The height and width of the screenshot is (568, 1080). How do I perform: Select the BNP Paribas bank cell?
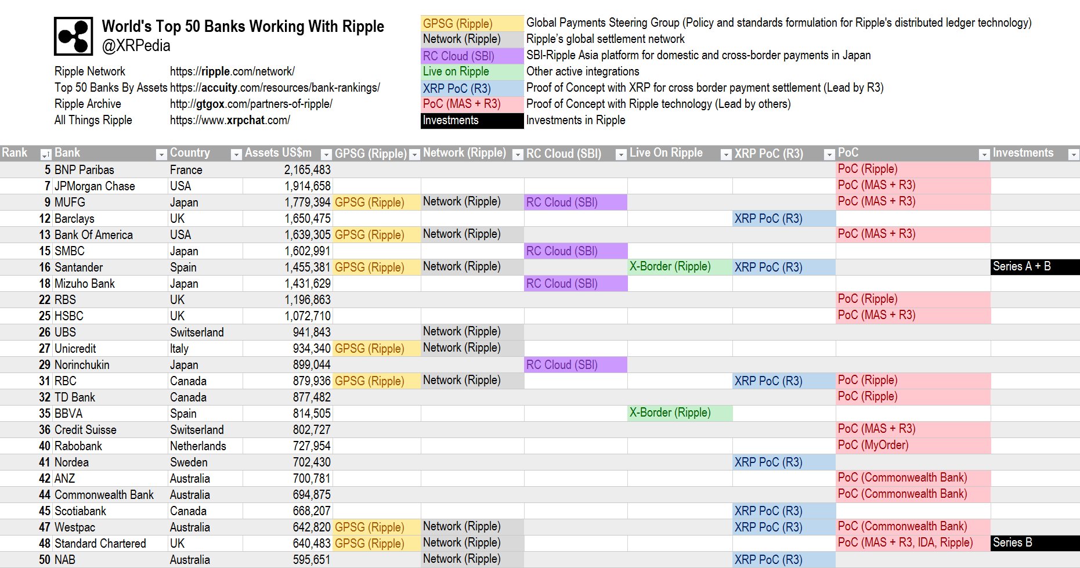(x=110, y=170)
